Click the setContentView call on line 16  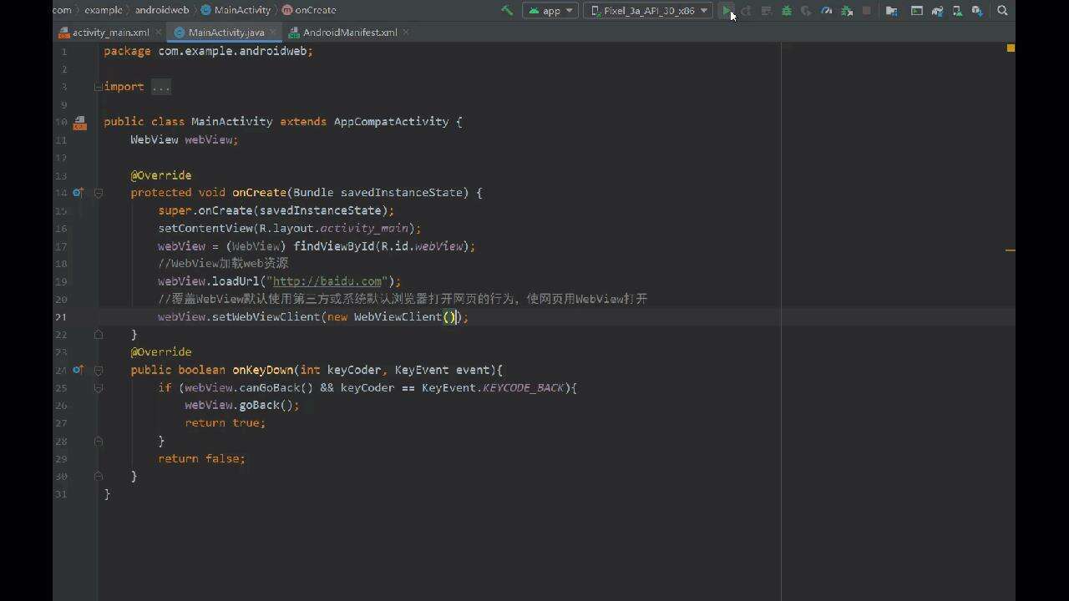tap(205, 229)
